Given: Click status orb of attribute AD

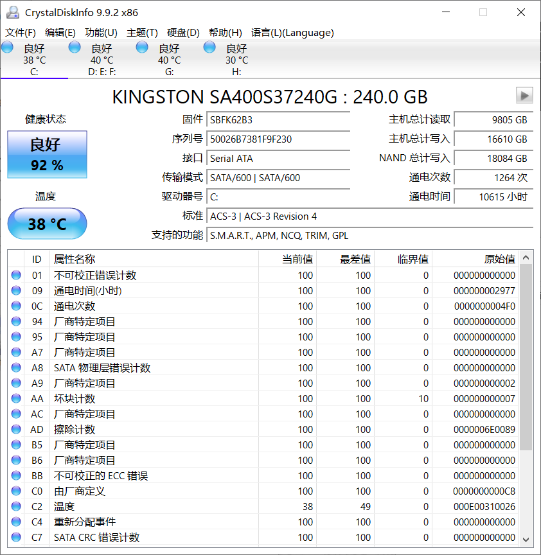Looking at the screenshot, I should click(x=16, y=429).
